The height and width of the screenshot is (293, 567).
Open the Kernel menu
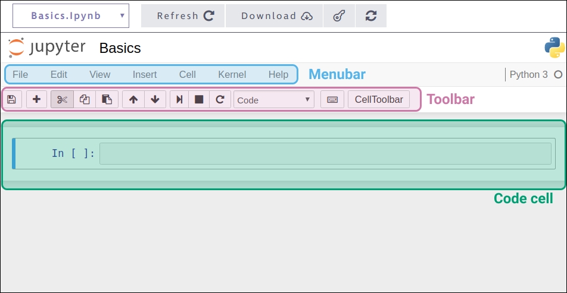click(232, 74)
